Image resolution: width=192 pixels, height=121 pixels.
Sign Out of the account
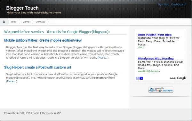click(163, 4)
